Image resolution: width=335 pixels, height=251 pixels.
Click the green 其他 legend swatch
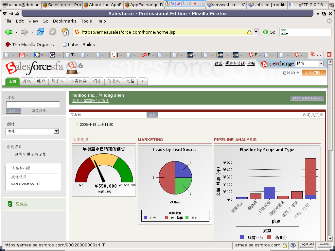point(187,218)
